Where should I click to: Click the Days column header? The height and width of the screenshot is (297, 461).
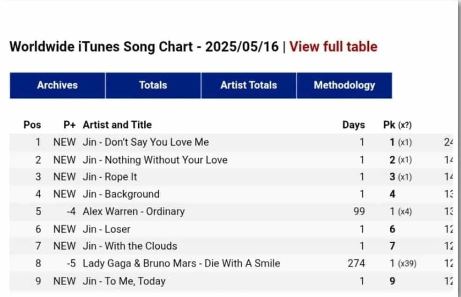pyautogui.click(x=353, y=125)
